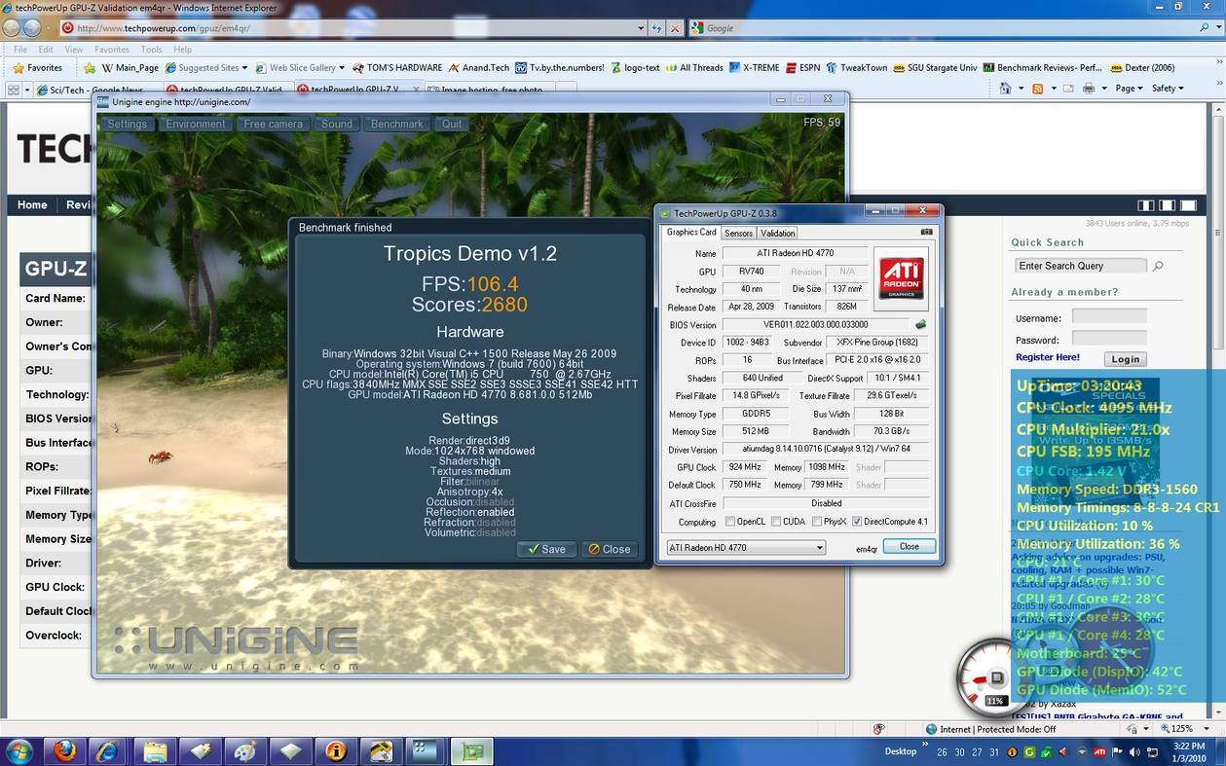Click the Windows Start orb
This screenshot has width=1226, height=766.
tap(19, 751)
